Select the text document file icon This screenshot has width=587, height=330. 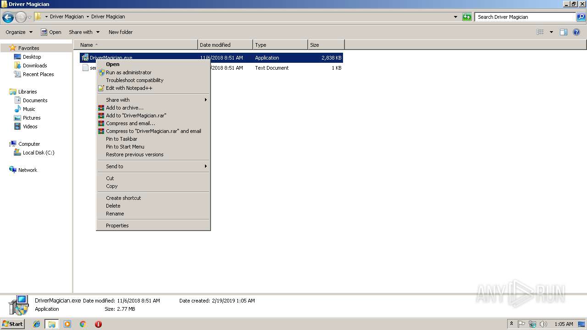pos(85,68)
